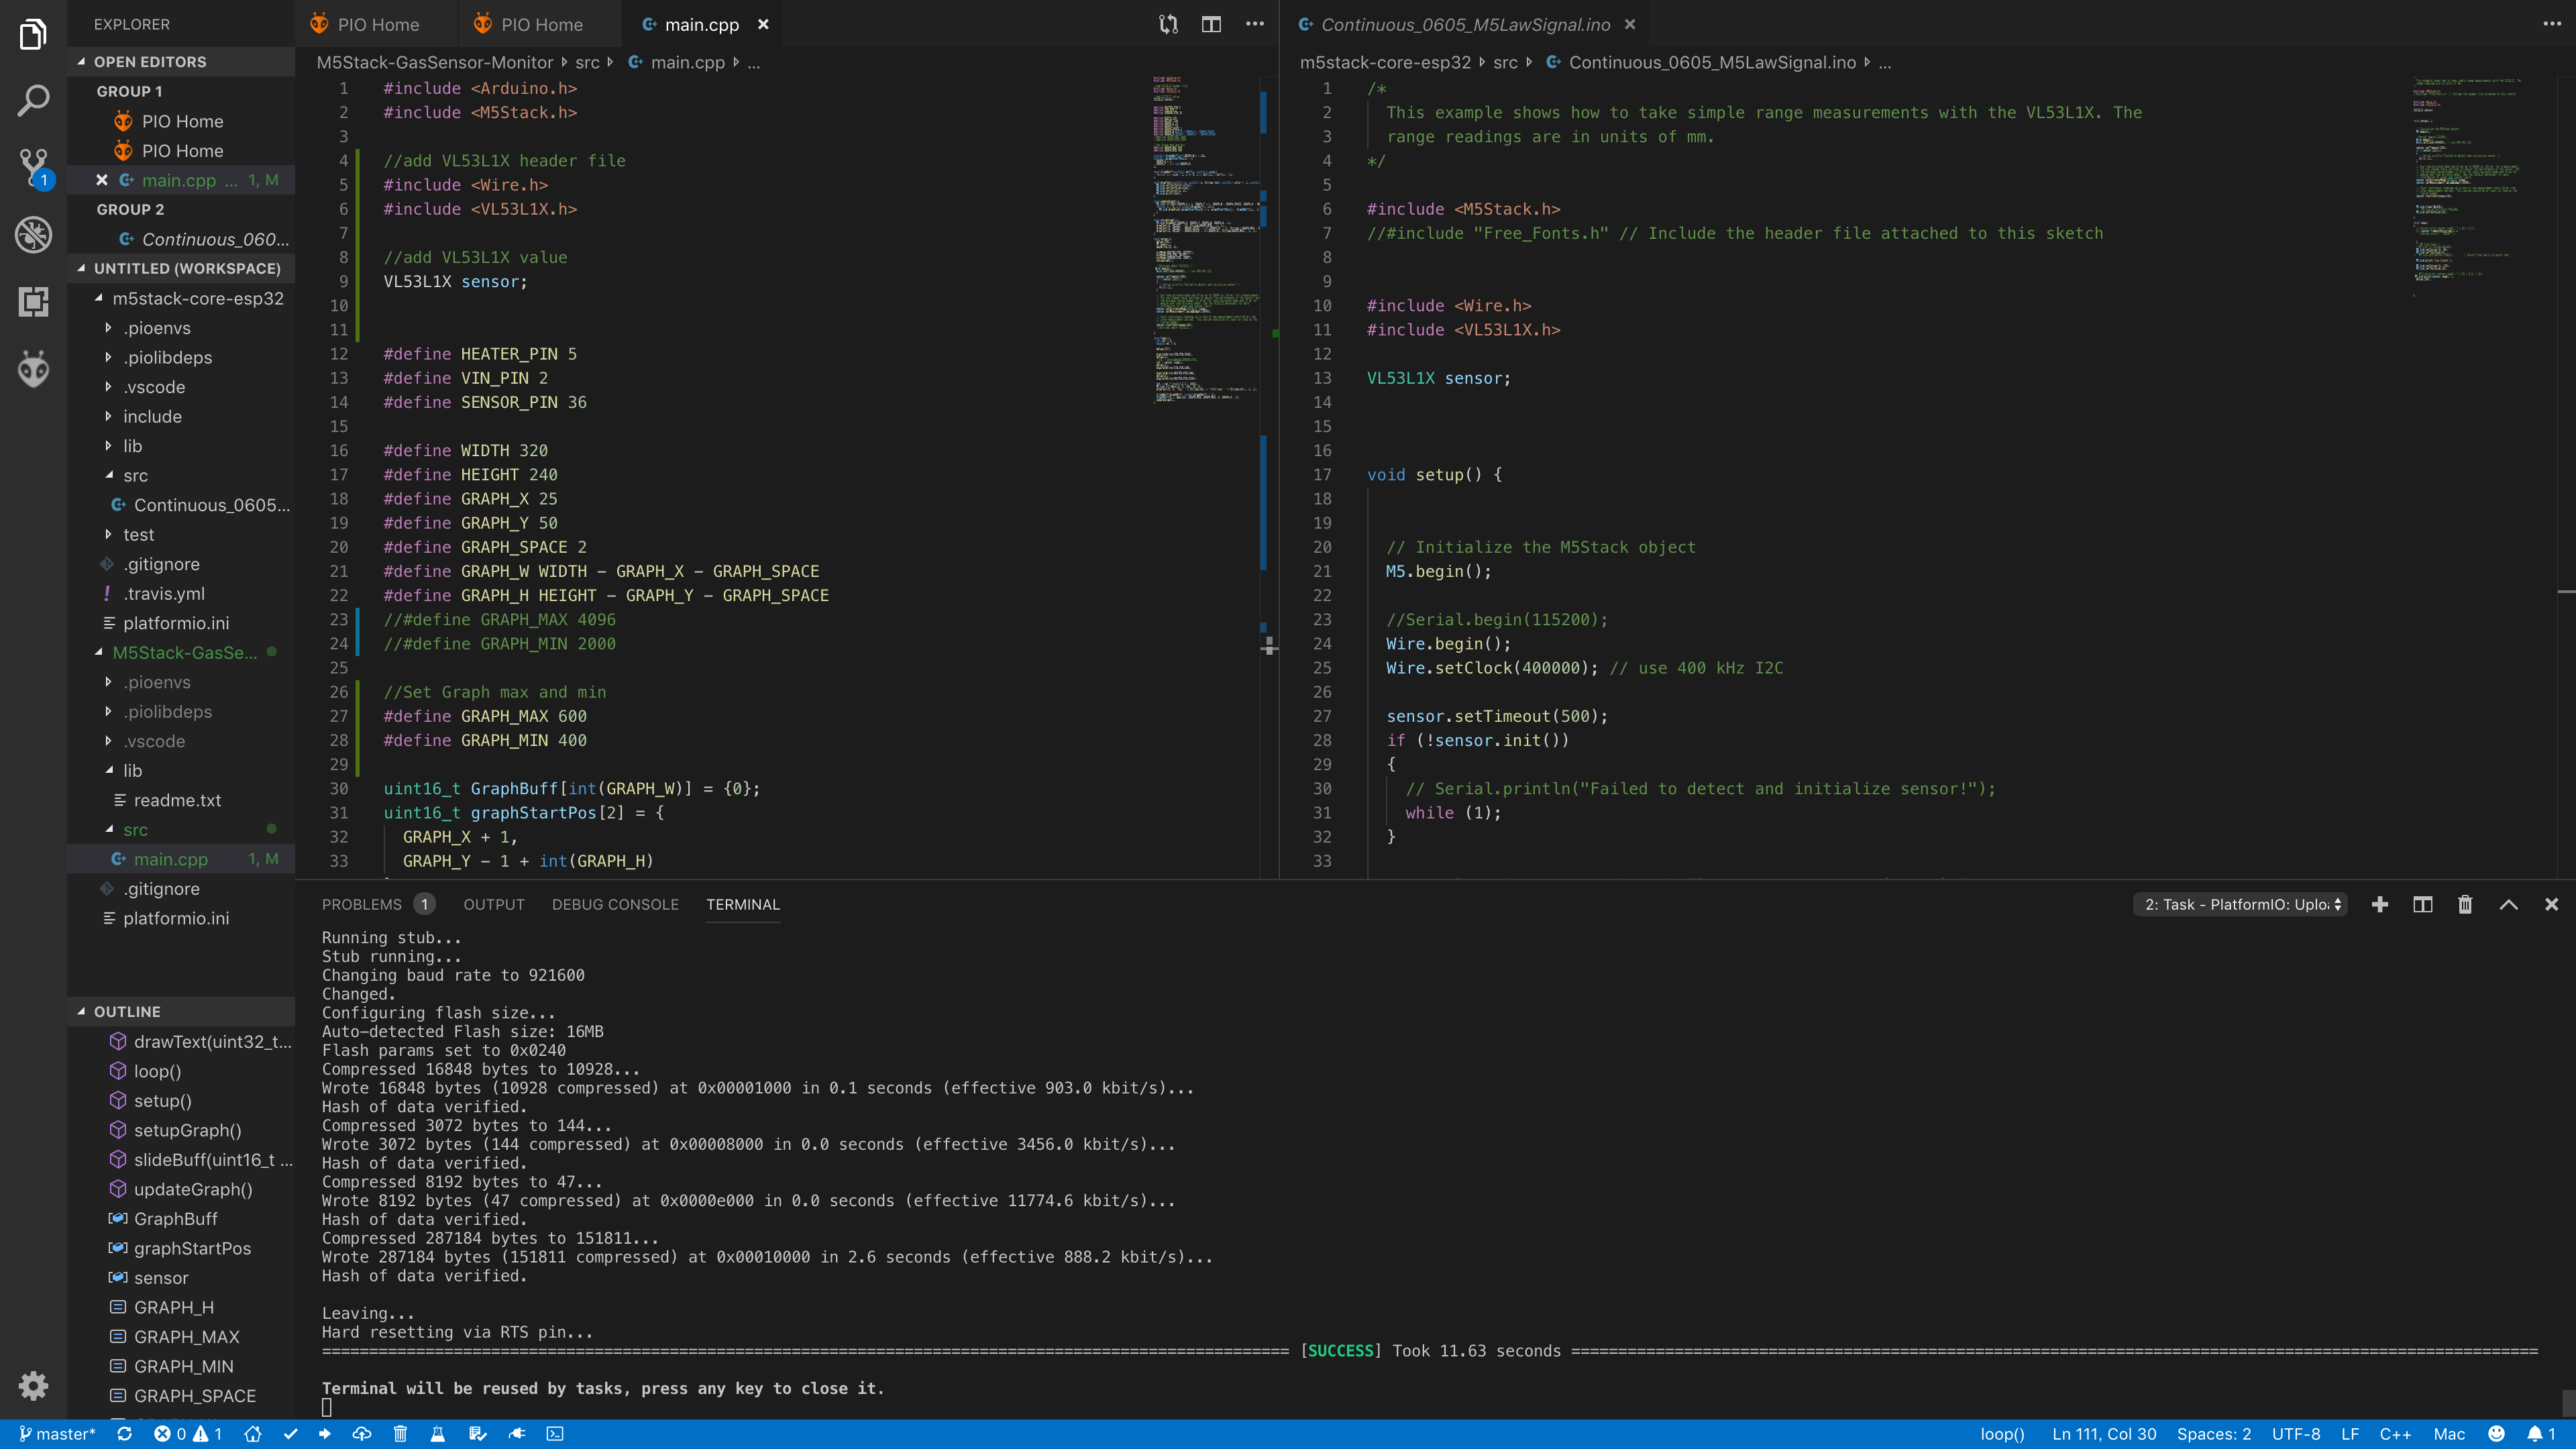Open the Search view in activity bar
Image resolution: width=2576 pixels, height=1449 pixels.
33,100
